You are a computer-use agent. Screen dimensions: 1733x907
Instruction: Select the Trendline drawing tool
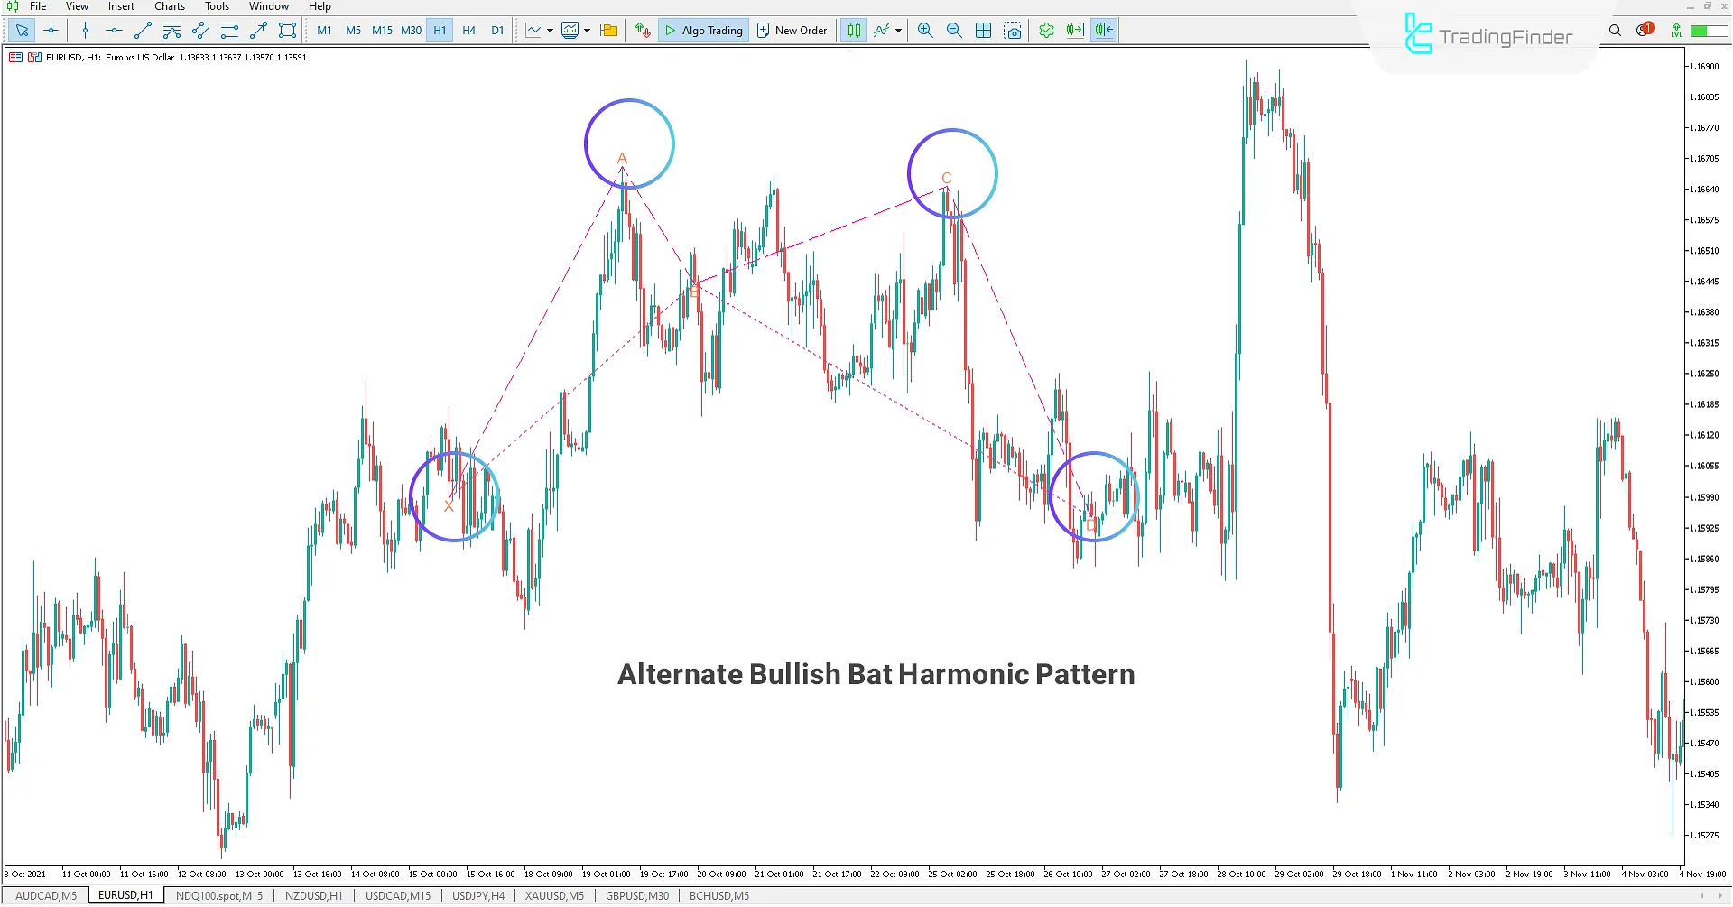[x=142, y=30]
